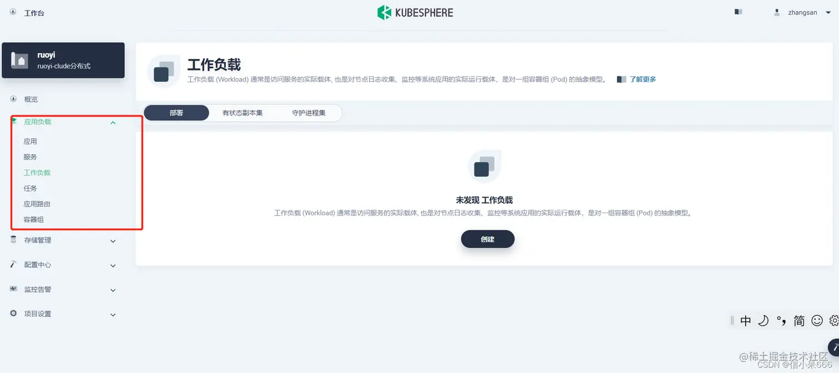This screenshot has width=839, height=373.
Task: Toggle 简/繁 character mode
Action: pos(799,321)
